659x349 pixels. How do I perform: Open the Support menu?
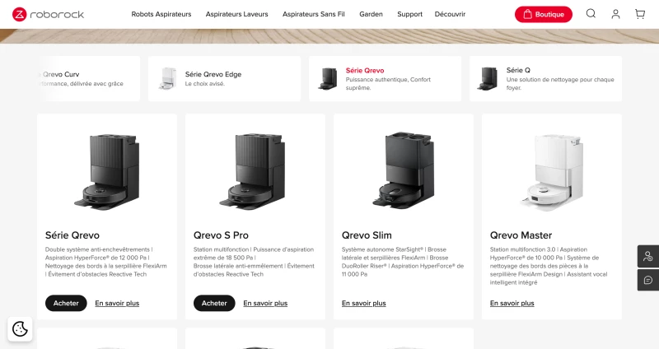pos(409,14)
